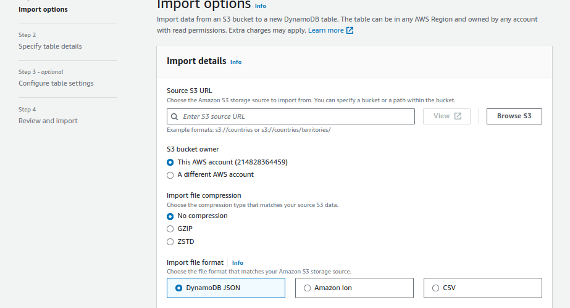Choose DynamoDB JSON file format
Viewport: 570px width, 308px height.
coord(226,288)
